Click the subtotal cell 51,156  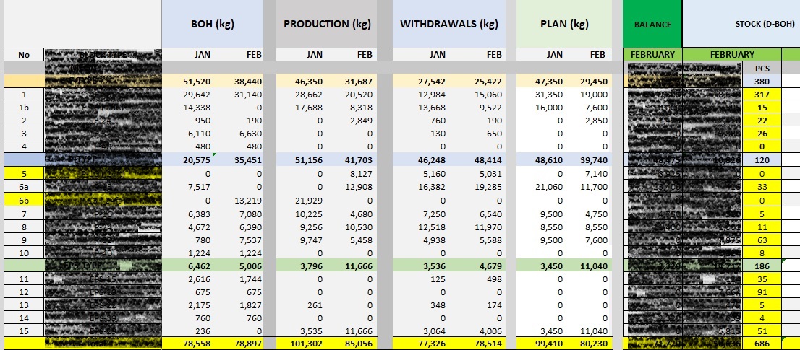click(309, 160)
